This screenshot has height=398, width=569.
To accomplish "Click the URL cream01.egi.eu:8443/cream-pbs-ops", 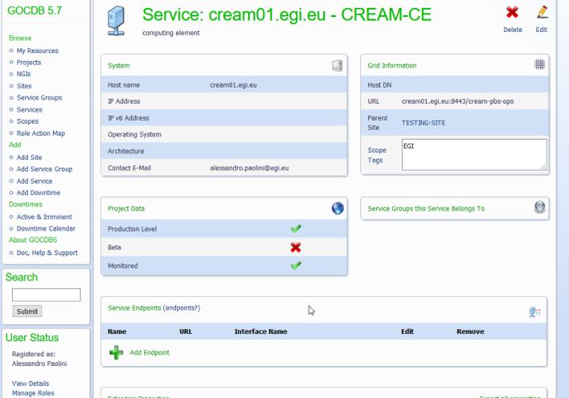I will click(457, 101).
